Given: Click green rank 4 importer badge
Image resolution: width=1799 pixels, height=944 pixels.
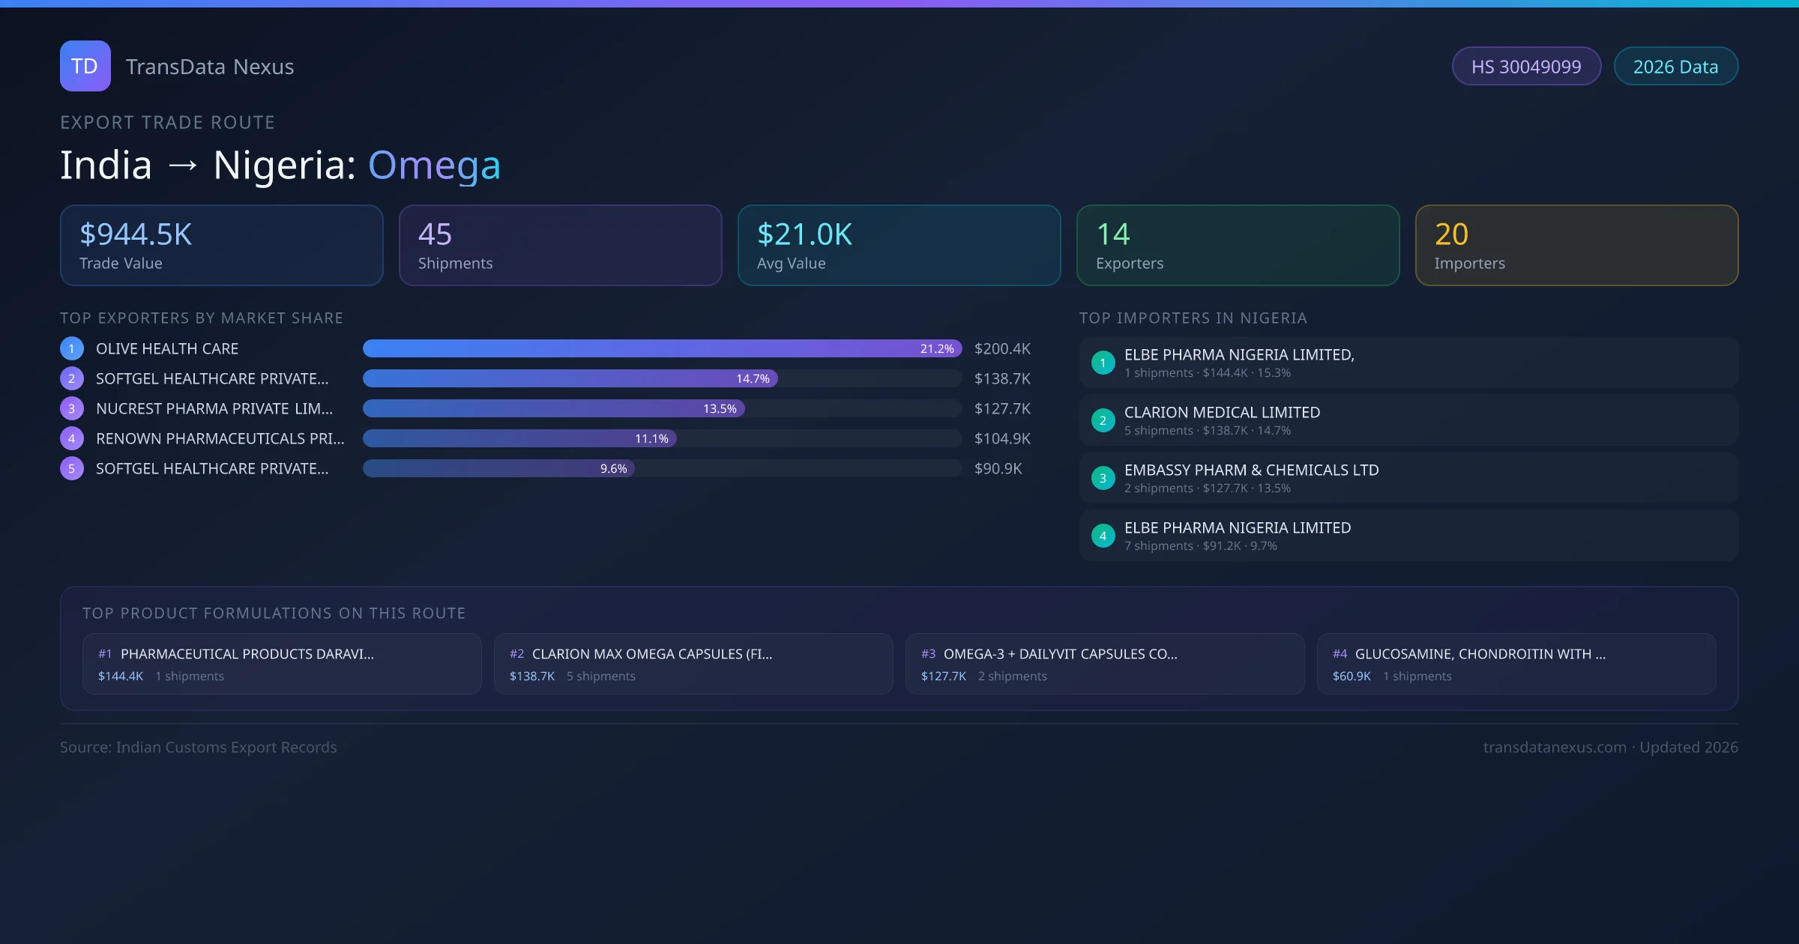Looking at the screenshot, I should tap(1103, 536).
